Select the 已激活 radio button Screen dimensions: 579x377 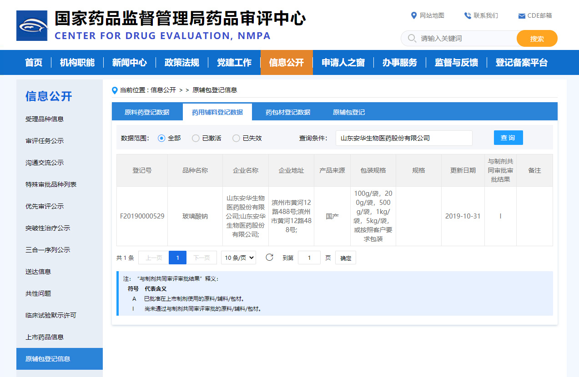click(x=196, y=138)
